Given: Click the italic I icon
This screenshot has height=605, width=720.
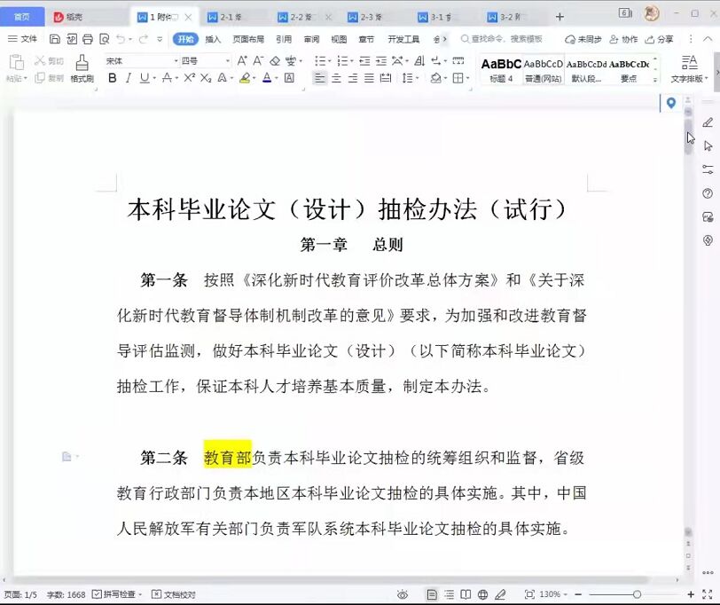Looking at the screenshot, I should 129,78.
